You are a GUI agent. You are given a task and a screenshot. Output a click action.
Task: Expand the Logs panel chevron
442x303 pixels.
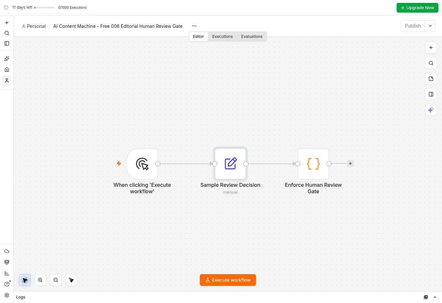(x=435, y=297)
